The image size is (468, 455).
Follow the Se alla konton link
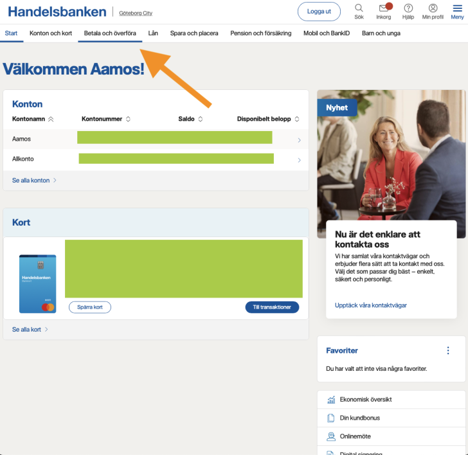point(34,180)
